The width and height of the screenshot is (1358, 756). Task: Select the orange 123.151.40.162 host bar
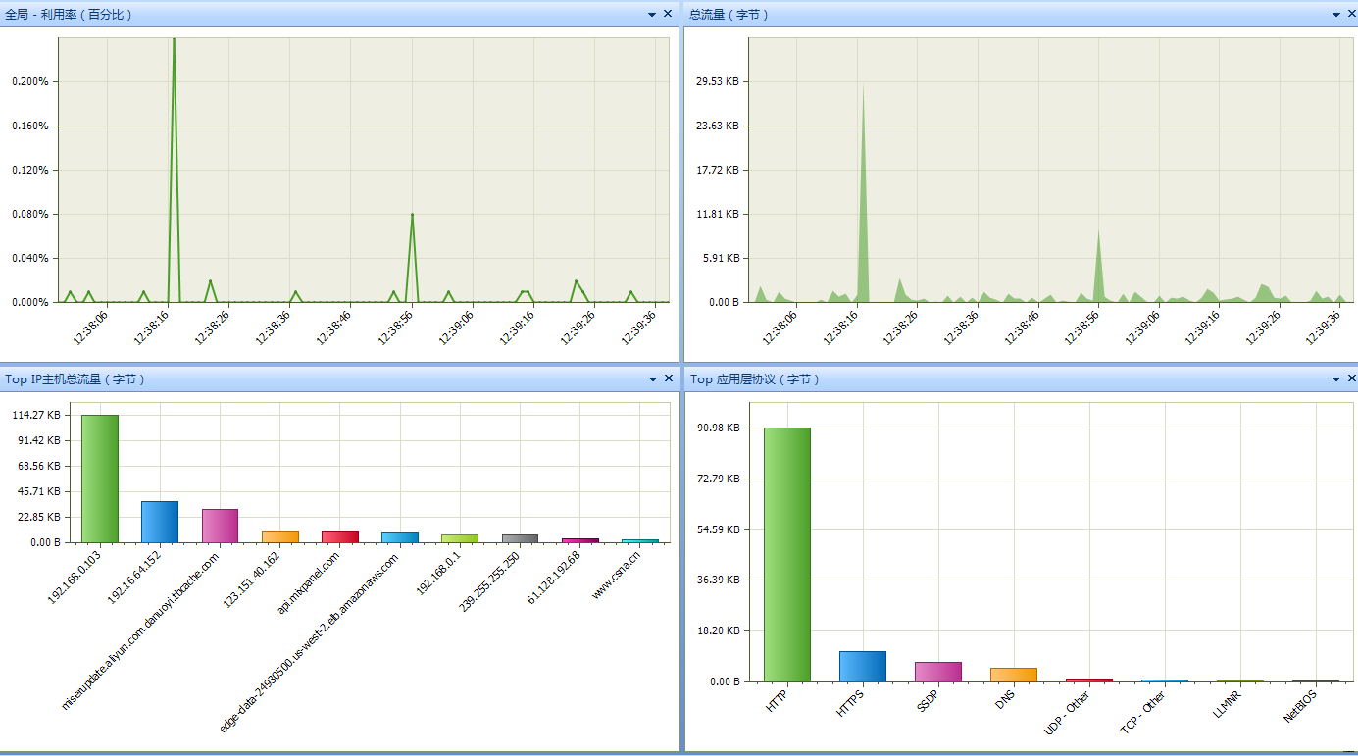[x=279, y=536]
